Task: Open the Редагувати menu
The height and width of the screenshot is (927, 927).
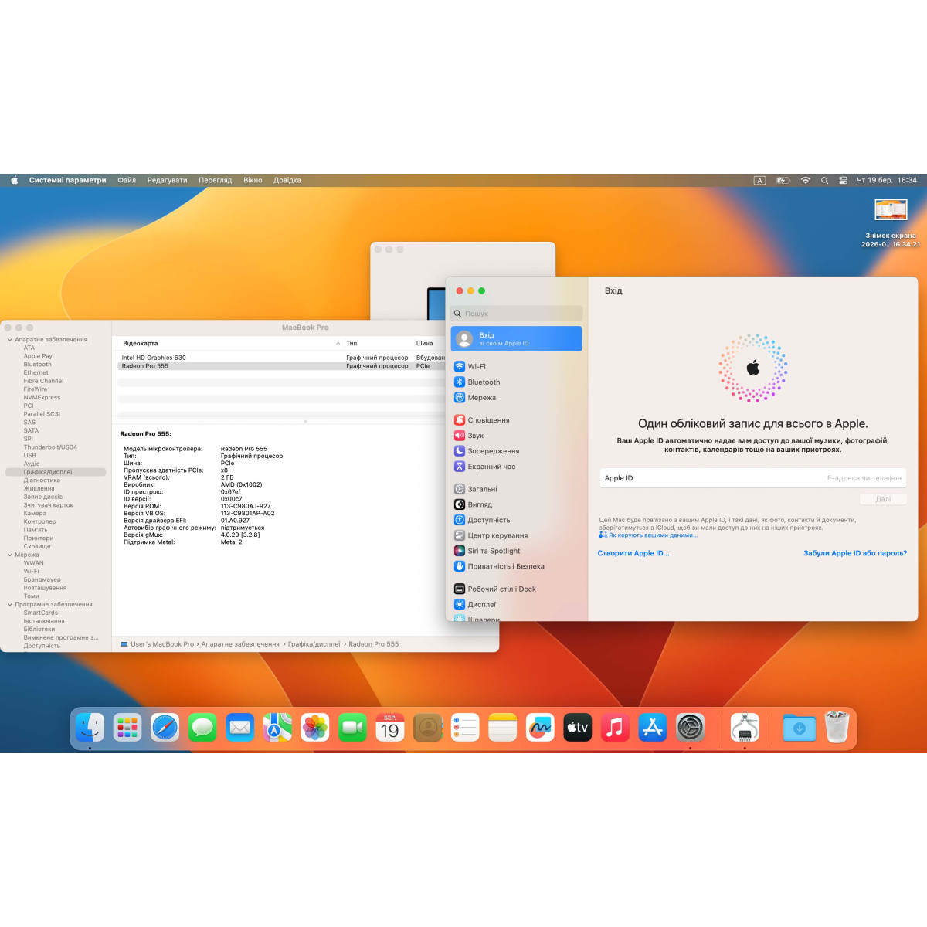Action: click(x=168, y=180)
